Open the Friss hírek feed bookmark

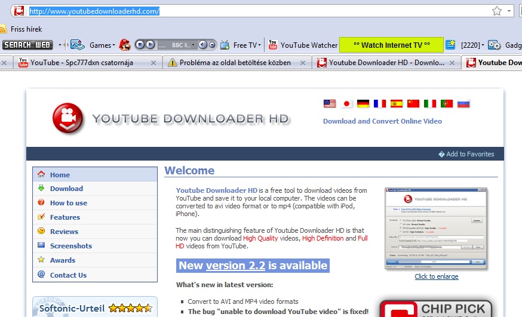[26, 29]
